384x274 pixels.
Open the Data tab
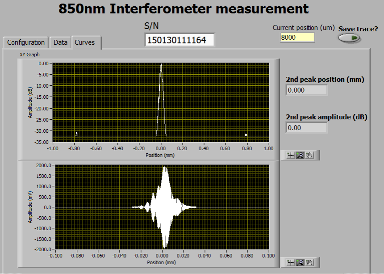[60, 42]
